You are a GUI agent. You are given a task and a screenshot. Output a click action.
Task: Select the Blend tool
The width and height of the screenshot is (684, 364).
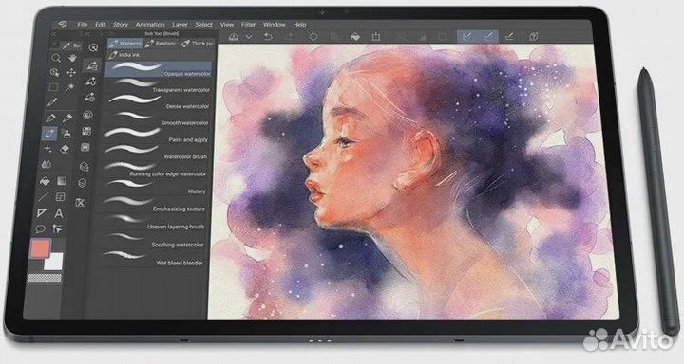(x=47, y=165)
